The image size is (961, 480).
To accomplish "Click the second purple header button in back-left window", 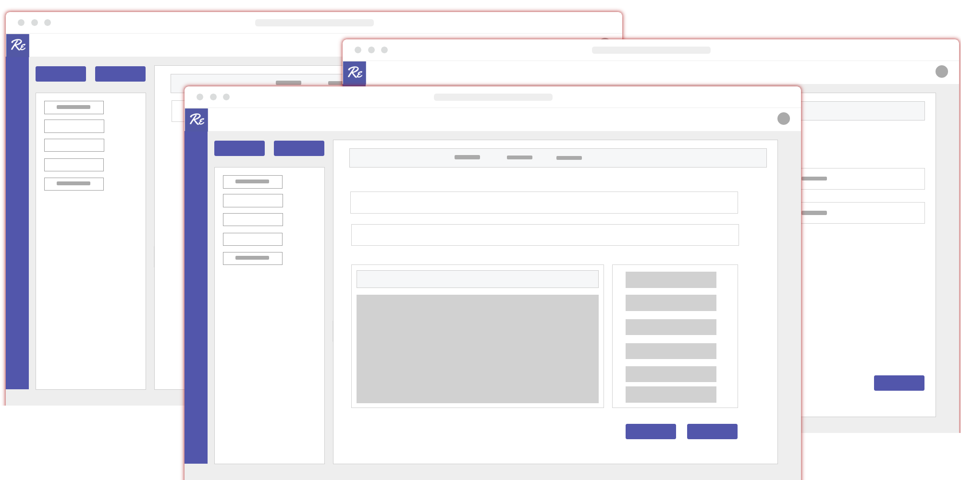I will point(120,74).
